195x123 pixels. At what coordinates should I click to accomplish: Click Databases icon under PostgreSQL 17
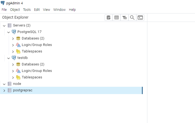tap(18, 38)
